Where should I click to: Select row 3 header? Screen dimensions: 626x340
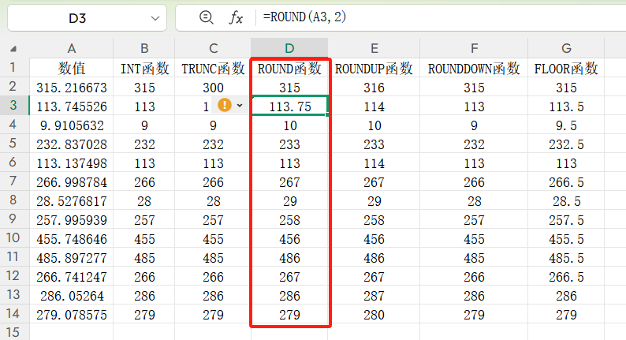[x=13, y=106]
